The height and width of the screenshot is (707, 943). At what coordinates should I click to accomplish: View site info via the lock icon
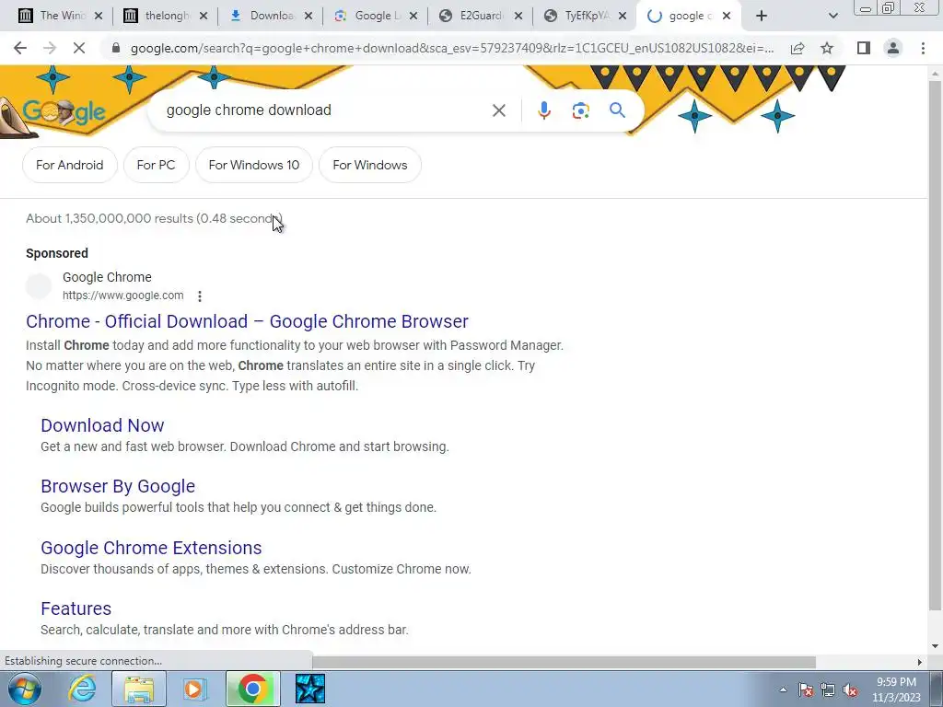[x=116, y=48]
